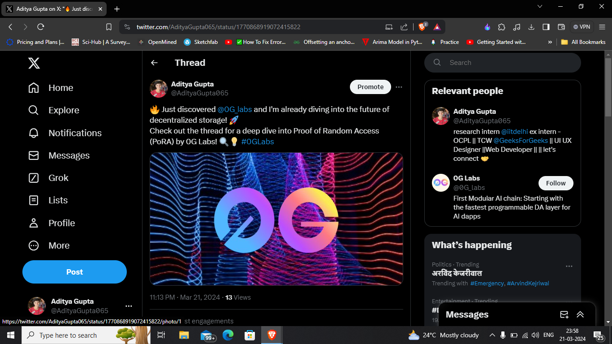Click the X logo in the sidebar
The height and width of the screenshot is (344, 612).
[34, 63]
